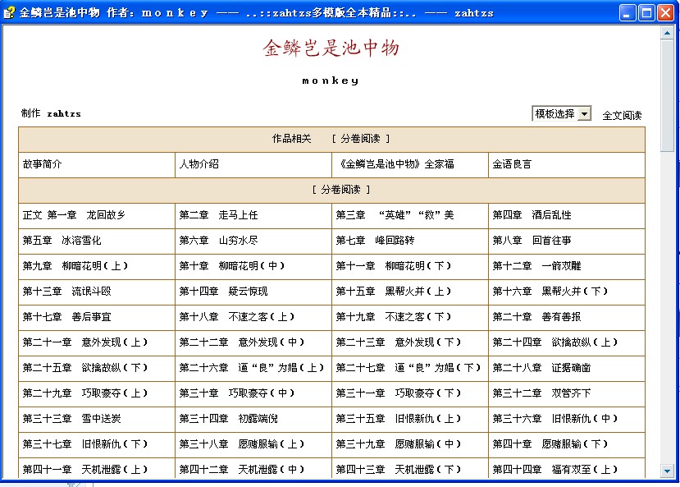Open 第十六章 黑帮火并(下)
This screenshot has width=680, height=487.
(550, 292)
